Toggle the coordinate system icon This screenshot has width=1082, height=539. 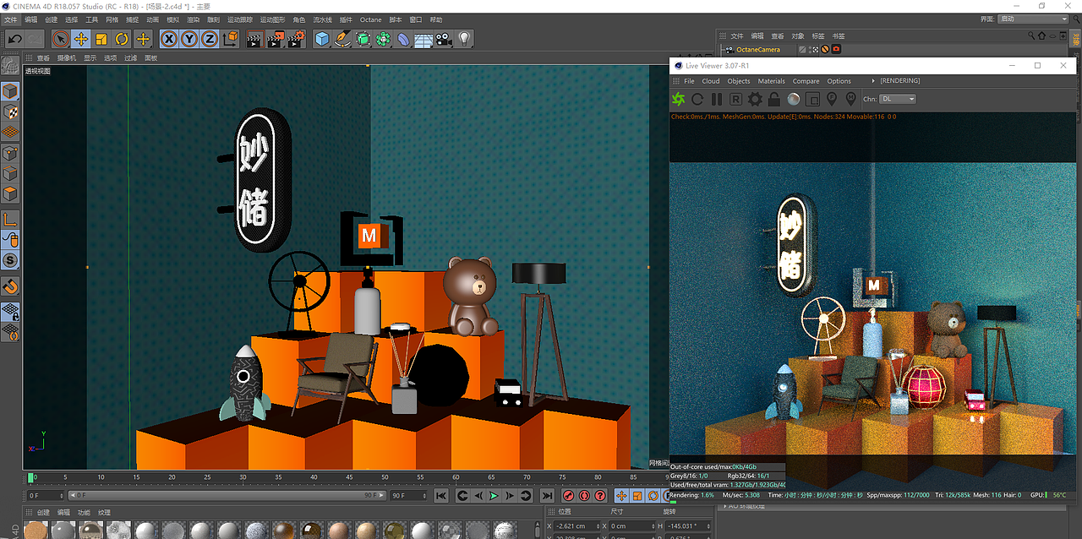click(230, 39)
